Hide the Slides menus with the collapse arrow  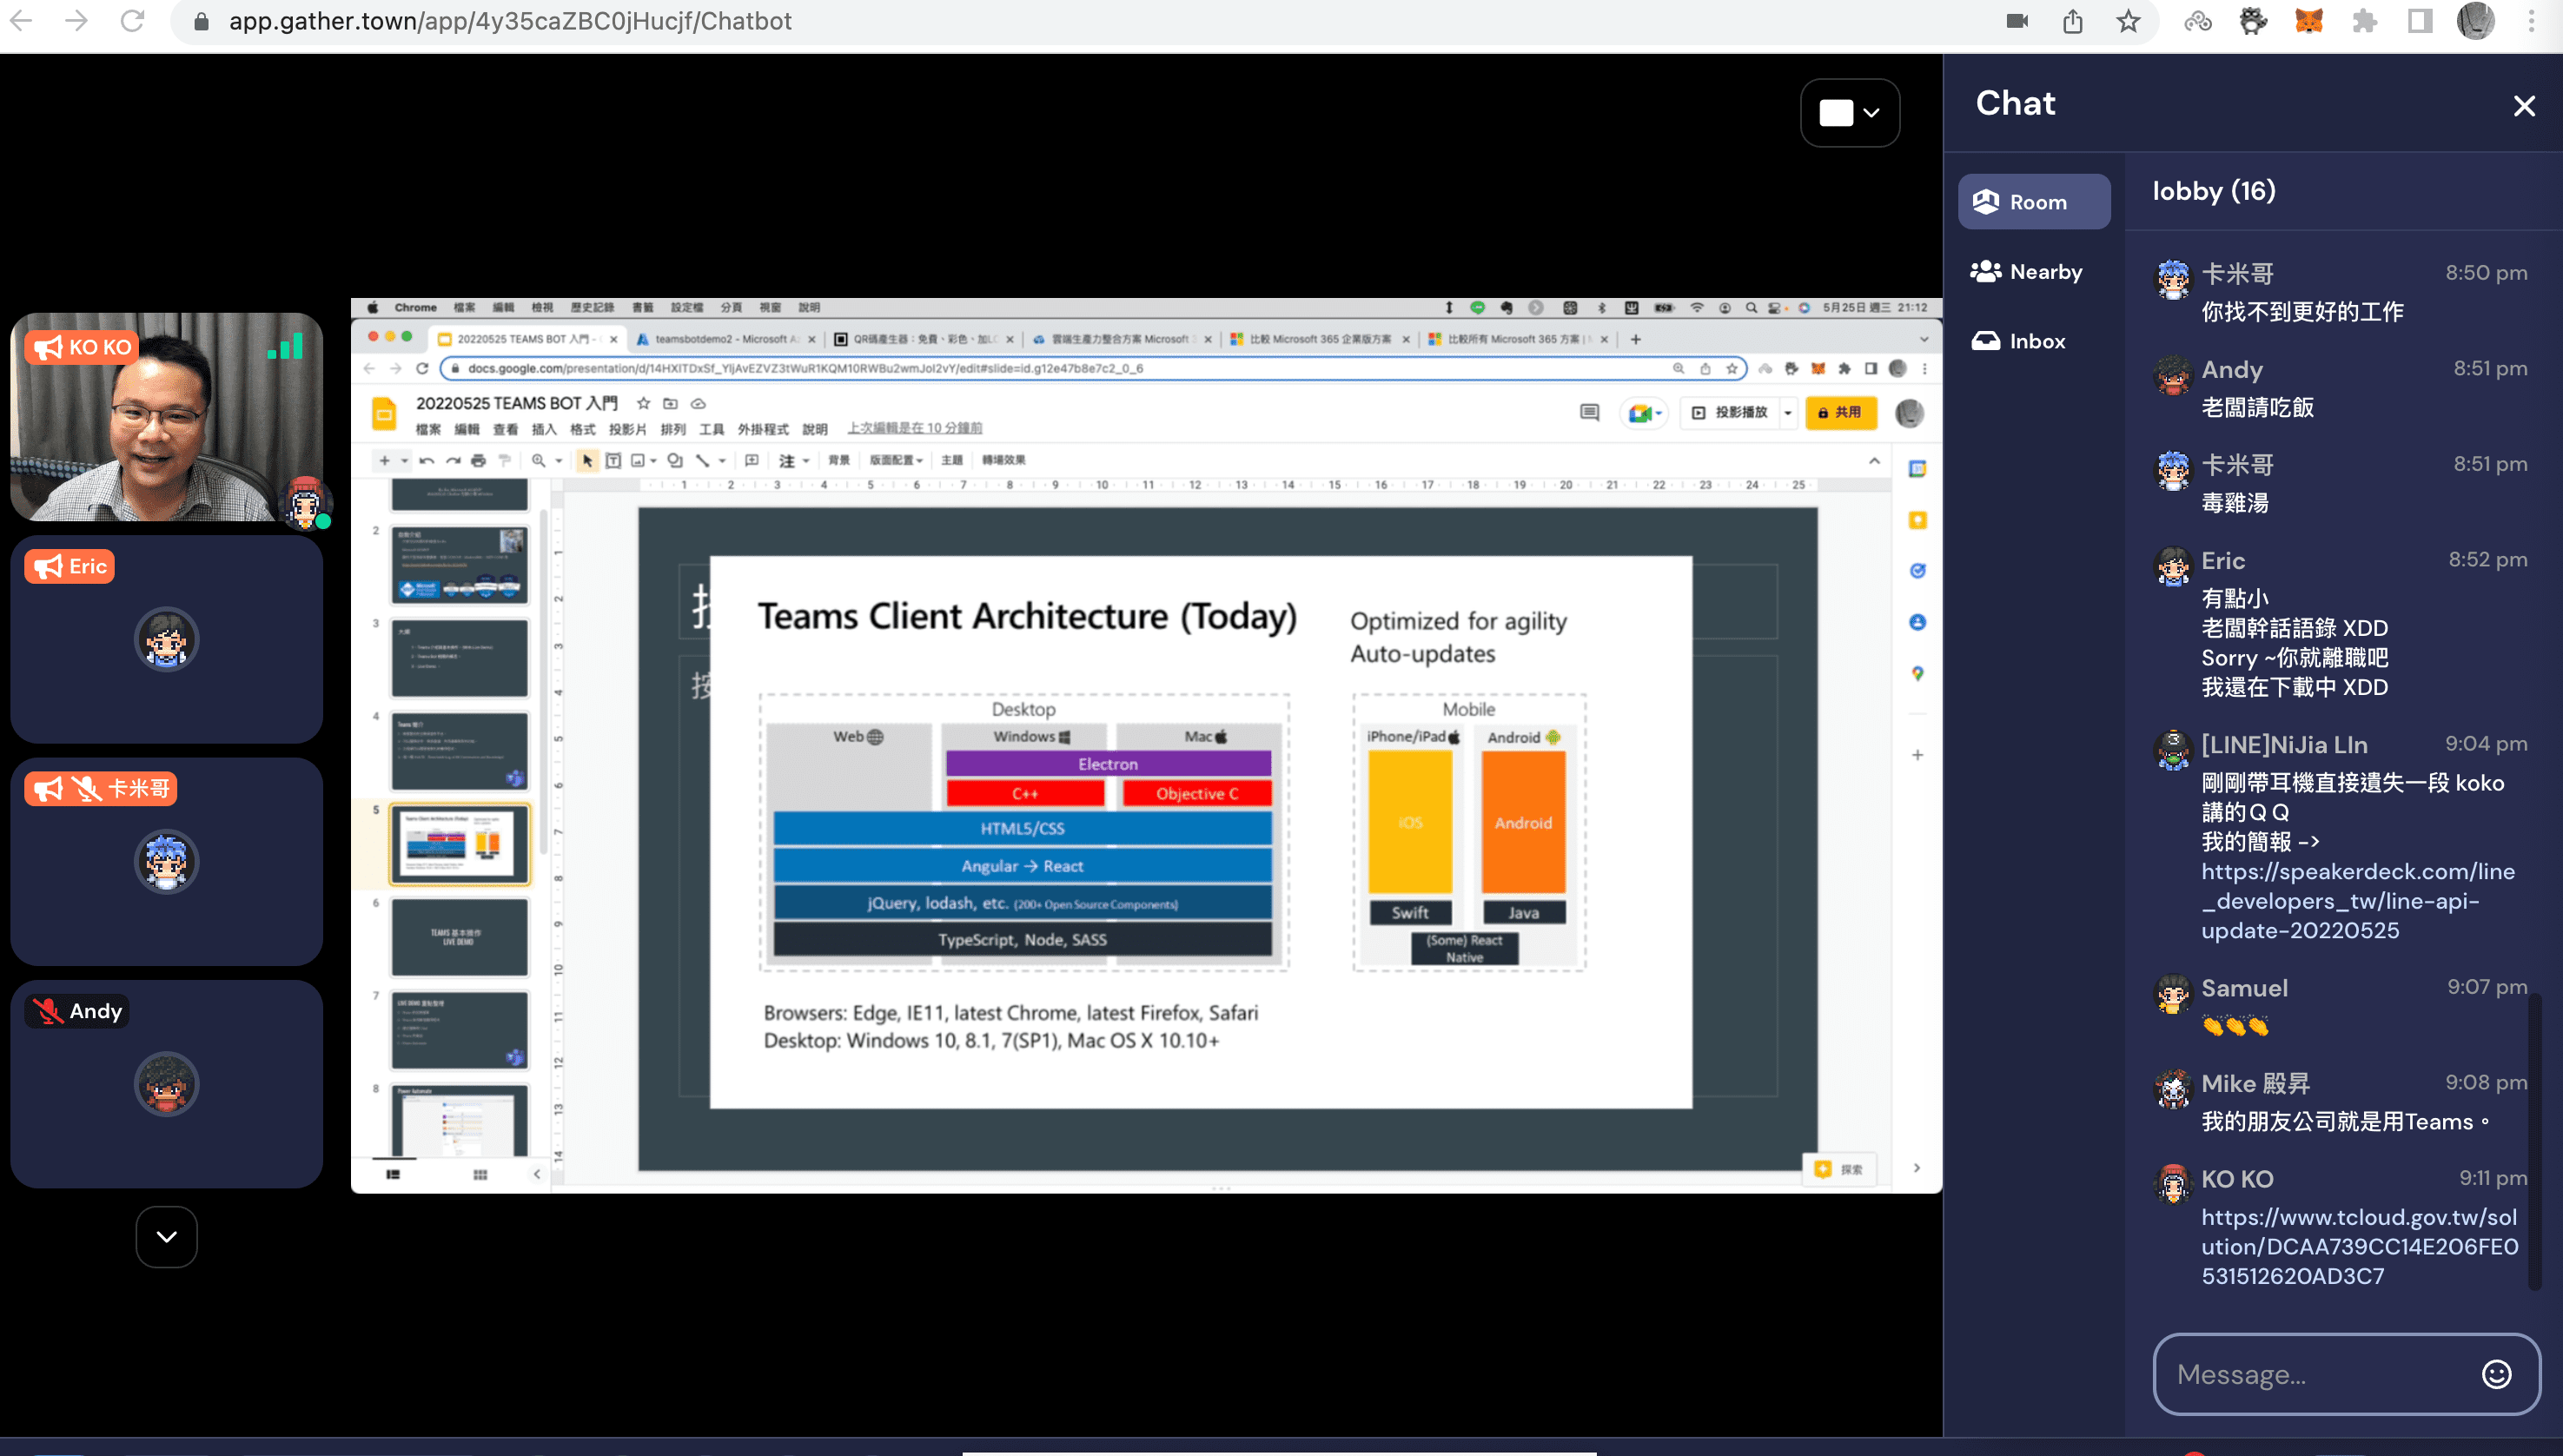[x=1874, y=461]
